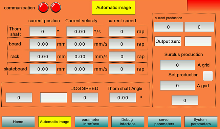Viewport: 220px width, 129px height.
Task: Click the blank white box in jog panel
Action: pyautogui.click(x=53, y=98)
